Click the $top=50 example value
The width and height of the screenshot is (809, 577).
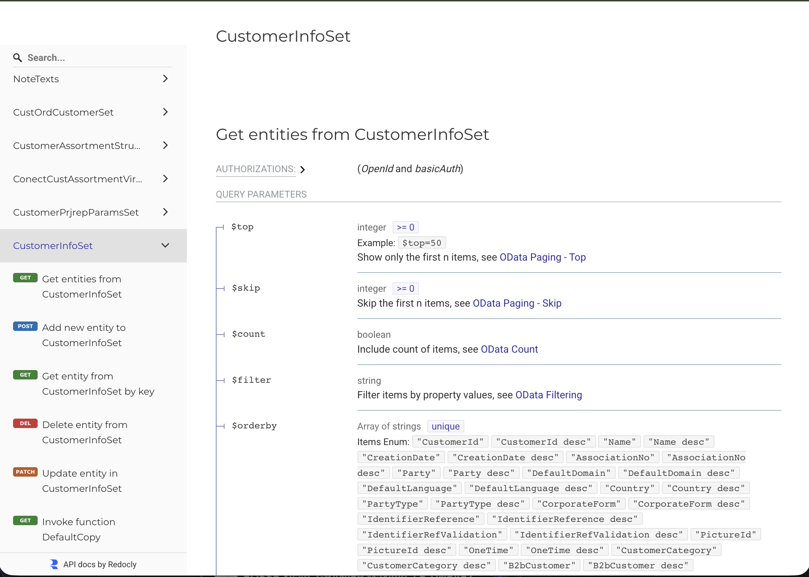tap(422, 243)
